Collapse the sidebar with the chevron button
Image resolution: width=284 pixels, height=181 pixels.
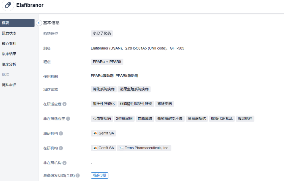(39, 23)
